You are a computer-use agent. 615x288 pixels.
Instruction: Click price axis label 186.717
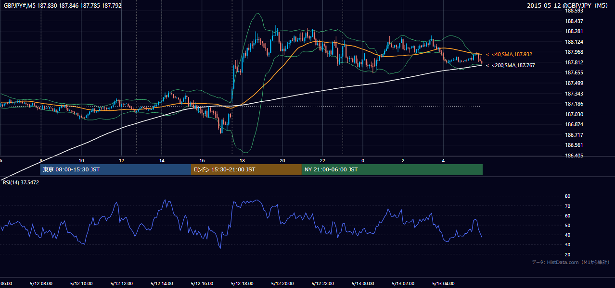pos(574,135)
